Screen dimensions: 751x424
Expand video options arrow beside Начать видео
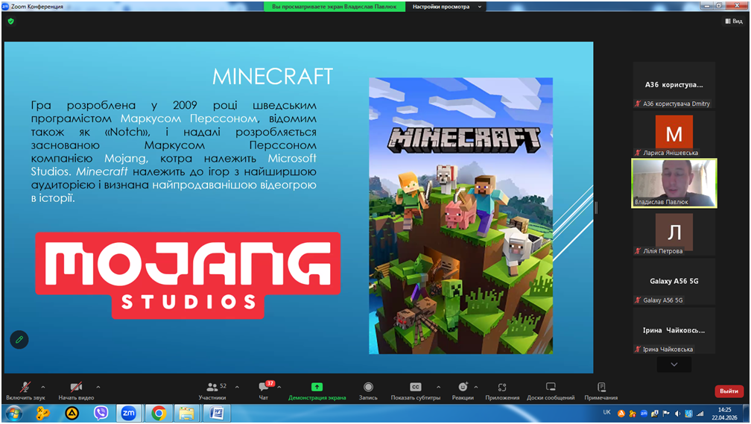pos(98,387)
